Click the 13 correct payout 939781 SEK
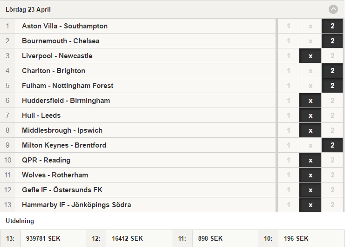This screenshot has height=250, width=345. (x=43, y=238)
